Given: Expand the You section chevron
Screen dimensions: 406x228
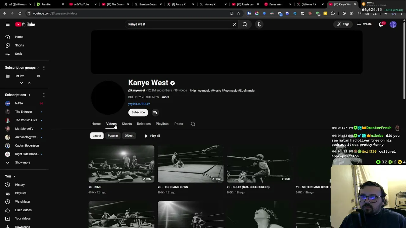Looking at the screenshot, I should point(14,176).
